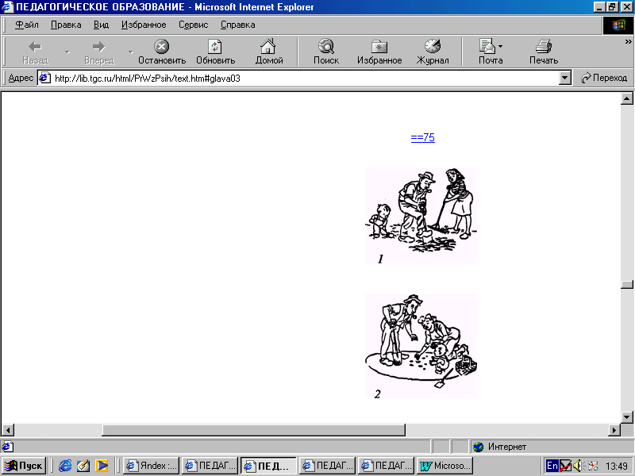Switch to the Яndex taskbar window
This screenshot has height=476, width=635.
[151, 466]
